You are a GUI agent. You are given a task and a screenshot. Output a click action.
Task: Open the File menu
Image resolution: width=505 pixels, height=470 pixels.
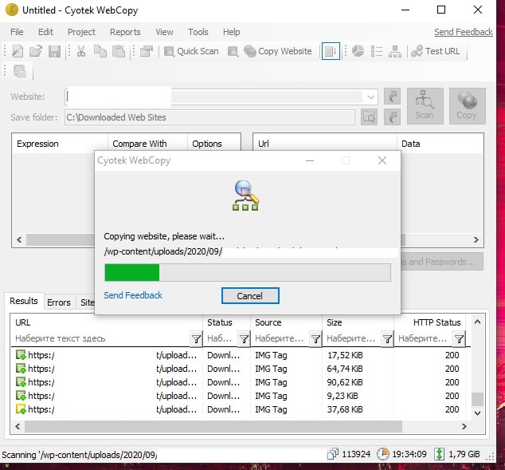point(17,32)
